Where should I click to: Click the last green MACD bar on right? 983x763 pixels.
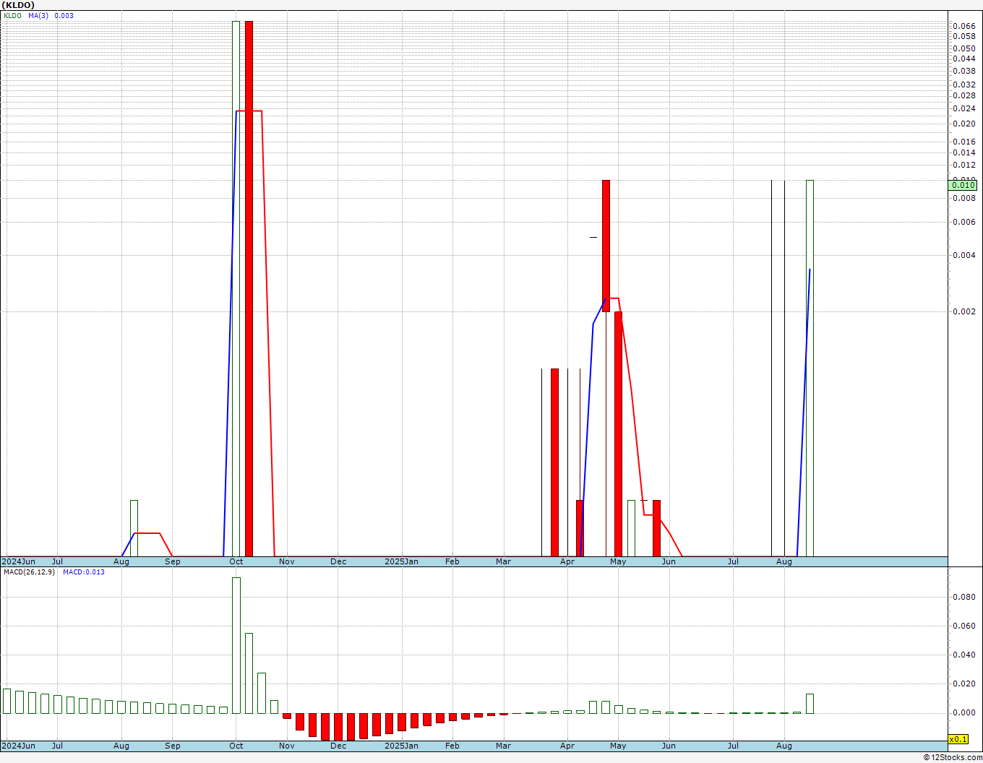pyautogui.click(x=810, y=704)
